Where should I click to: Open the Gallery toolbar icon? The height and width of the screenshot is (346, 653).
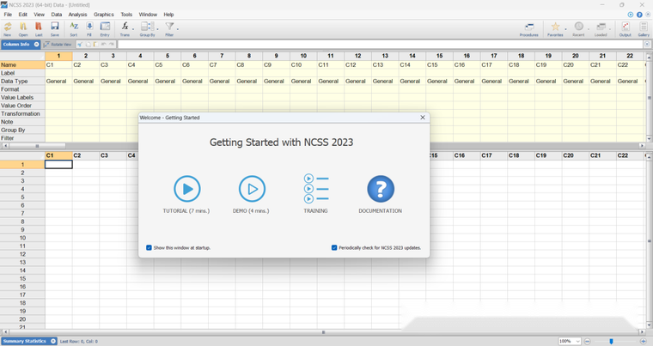point(644,27)
